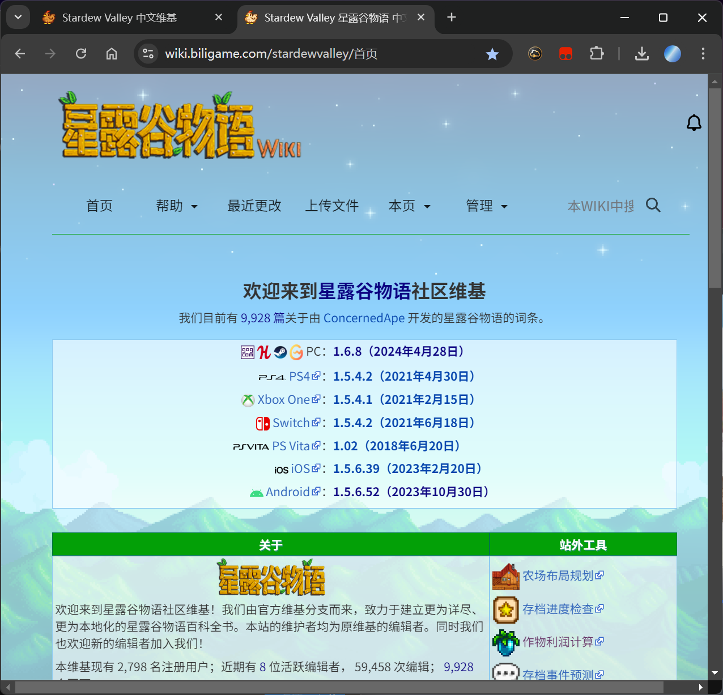This screenshot has height=695, width=723.
Task: Click the scroll right arrow
Action: click(701, 688)
